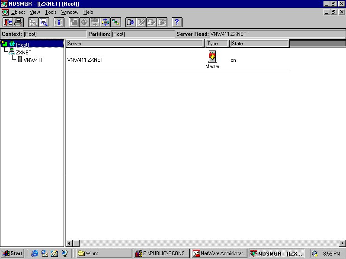Viewport: 346px width, 259px height.
Task: Click the Server column header
Action: coord(135,44)
